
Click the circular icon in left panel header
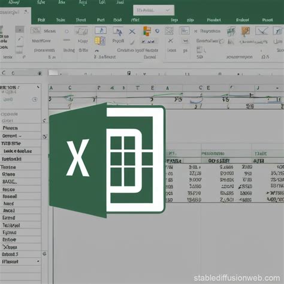pyautogui.click(x=35, y=99)
